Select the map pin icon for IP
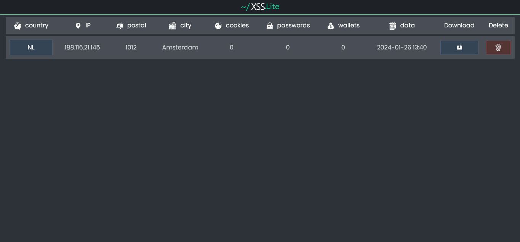This screenshot has height=242, width=520. (x=78, y=25)
